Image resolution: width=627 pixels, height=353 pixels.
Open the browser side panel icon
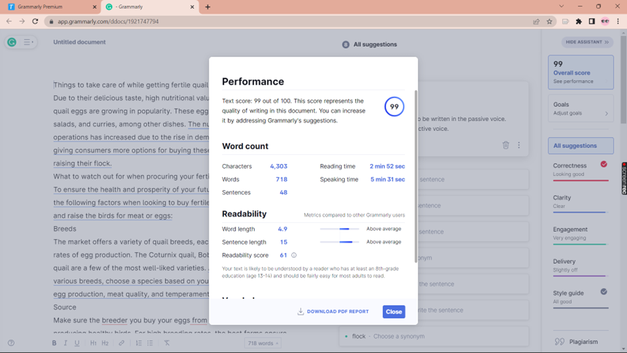click(592, 21)
